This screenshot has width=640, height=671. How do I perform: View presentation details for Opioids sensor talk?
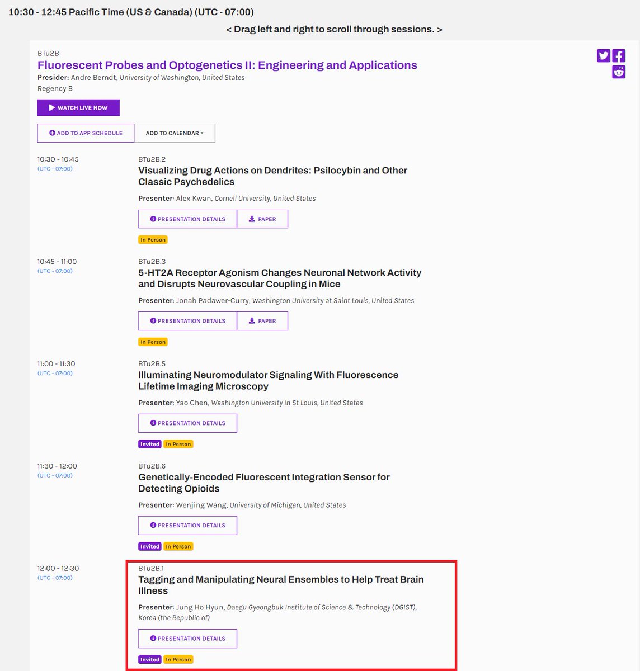point(187,526)
